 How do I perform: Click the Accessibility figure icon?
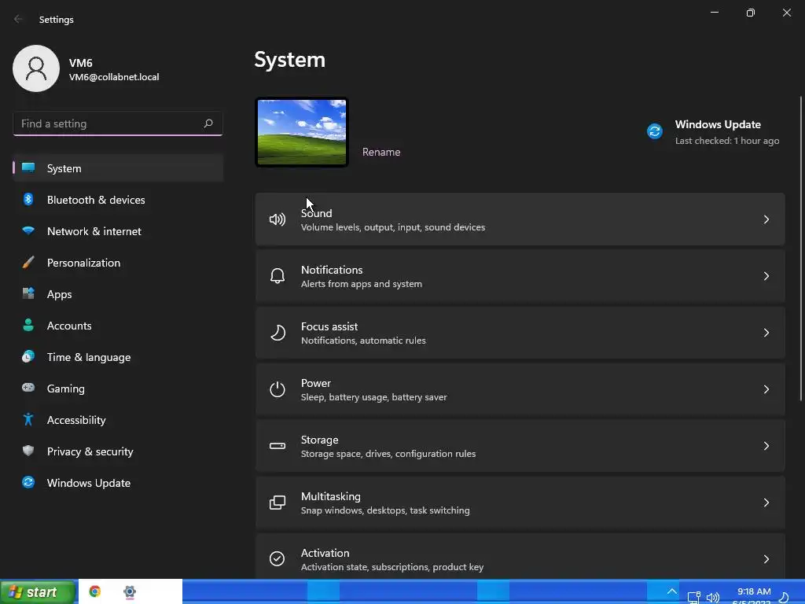point(28,420)
